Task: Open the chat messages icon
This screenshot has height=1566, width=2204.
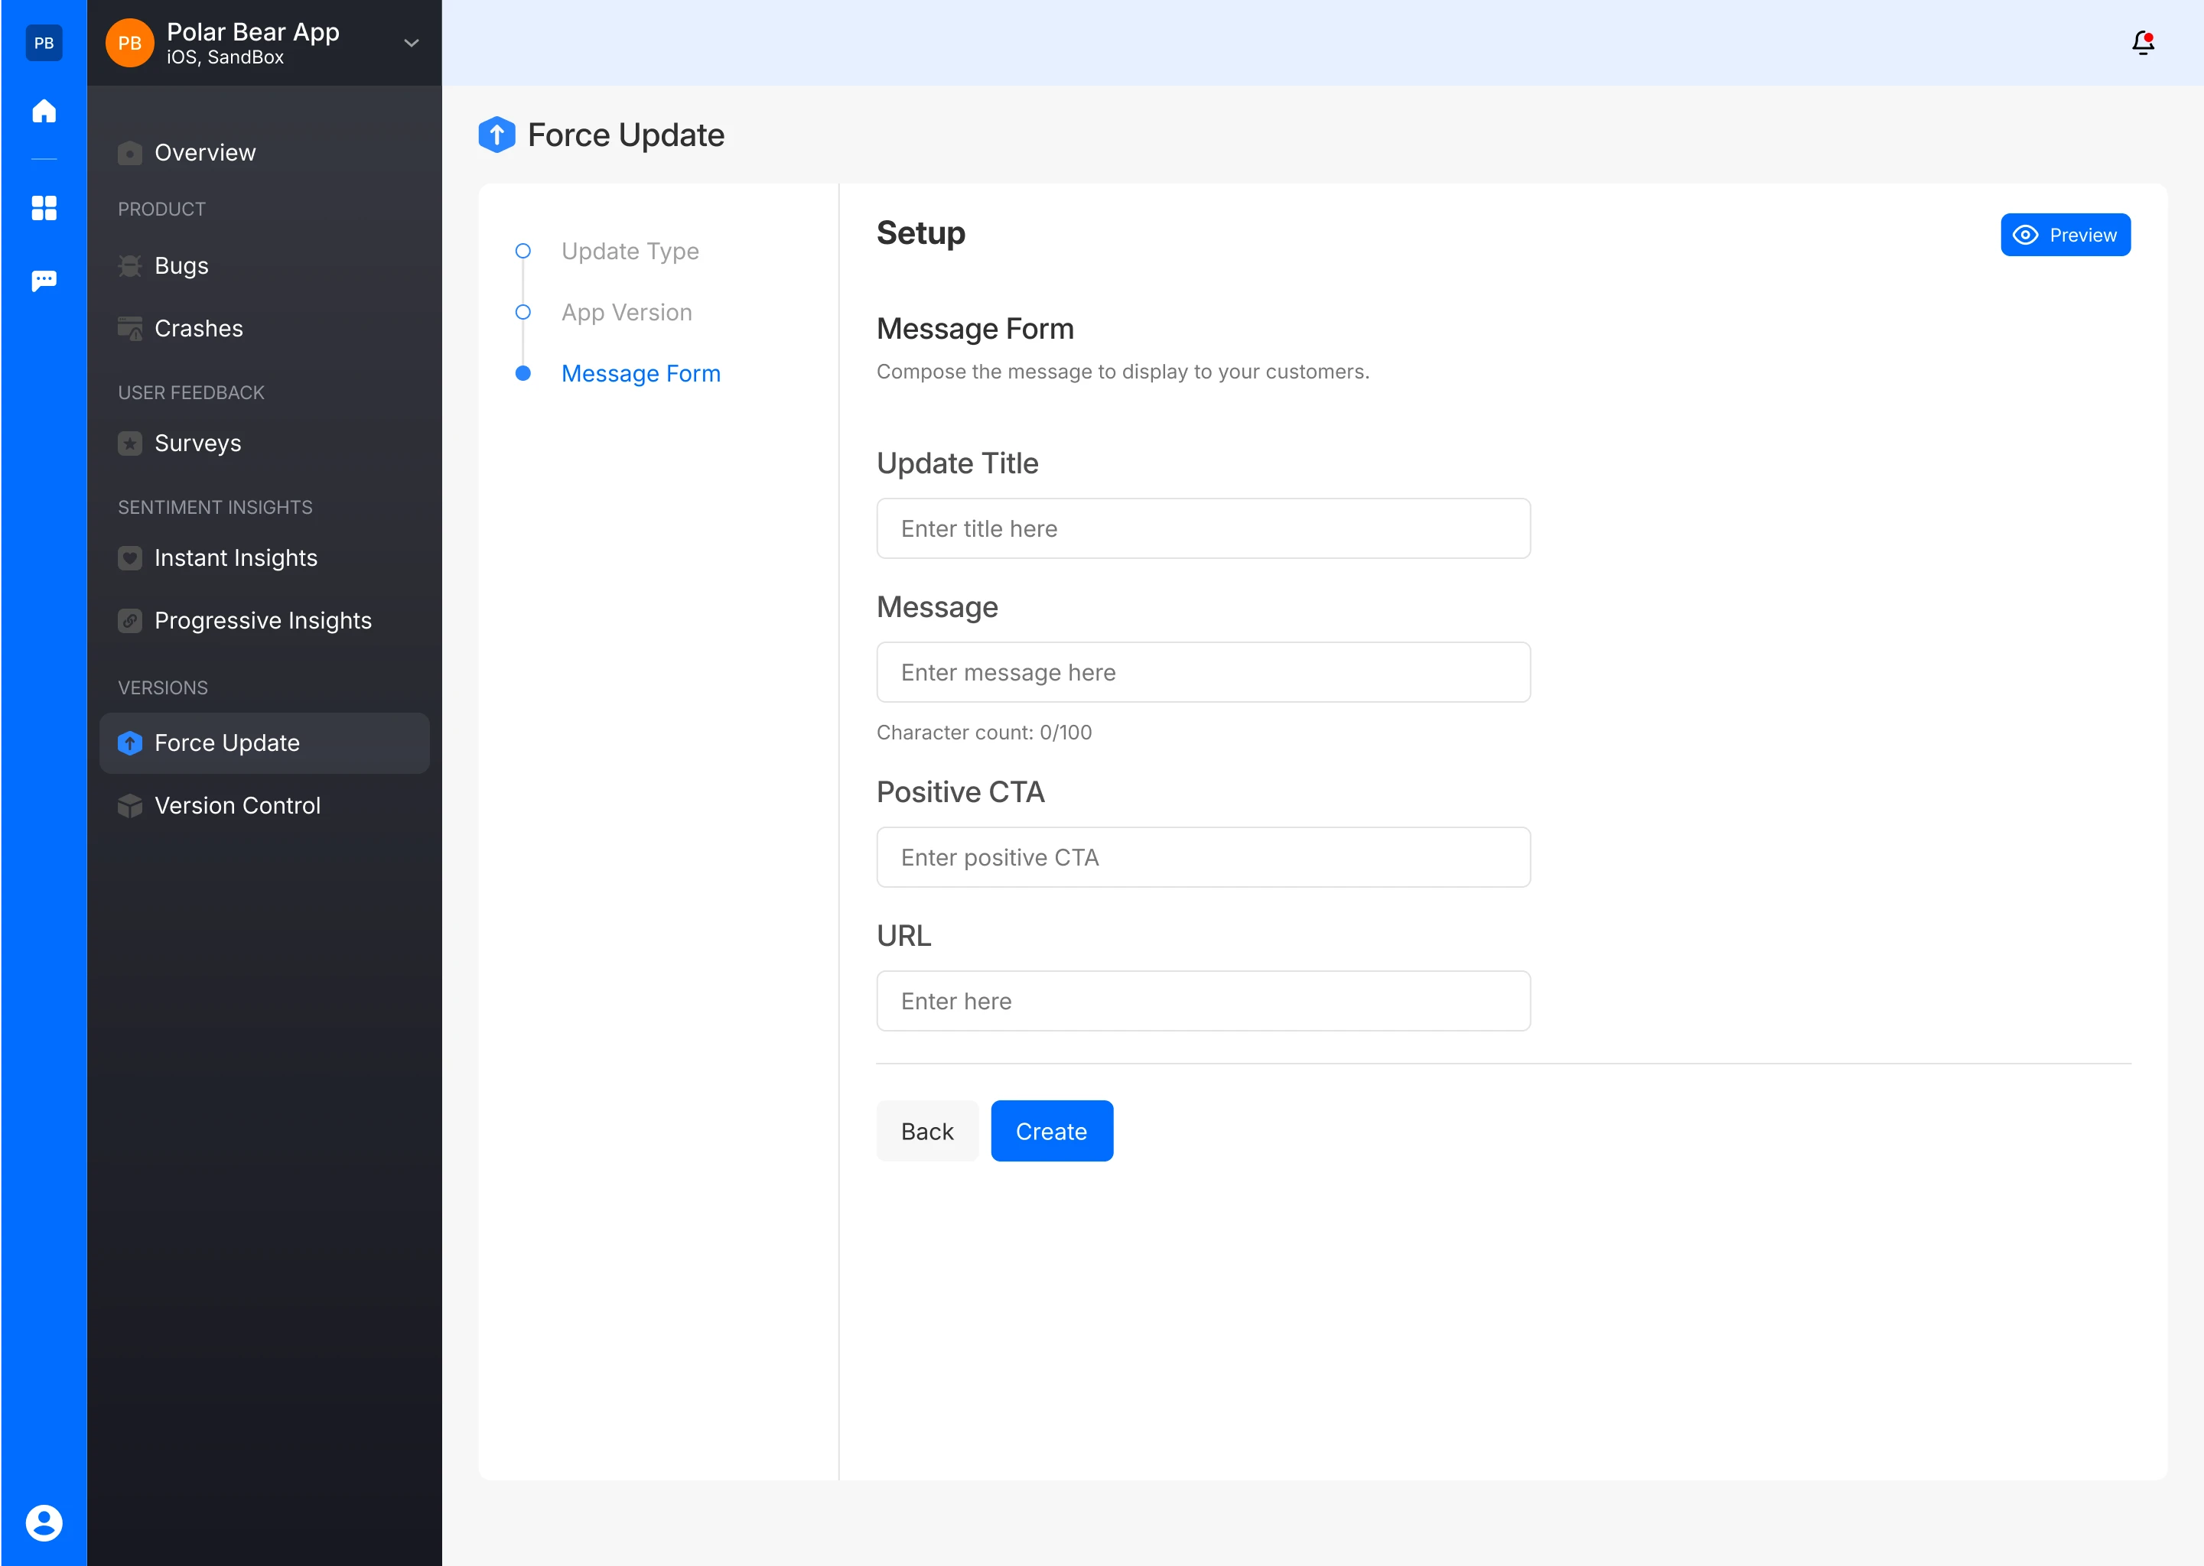Action: 44,281
